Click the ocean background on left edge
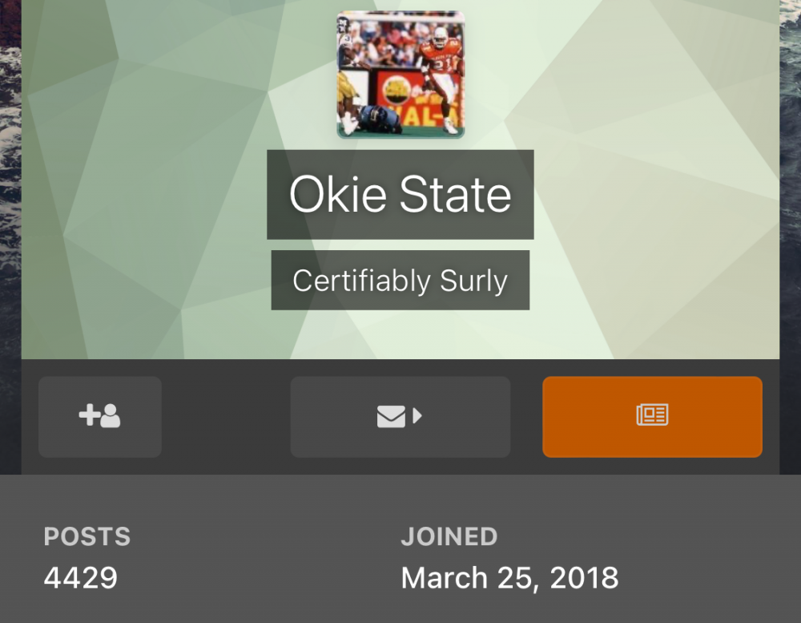The height and width of the screenshot is (623, 801). (x=10, y=241)
